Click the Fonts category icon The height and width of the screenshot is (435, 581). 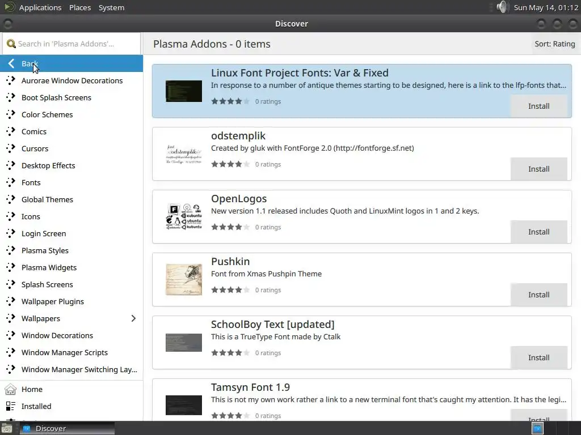(10, 182)
